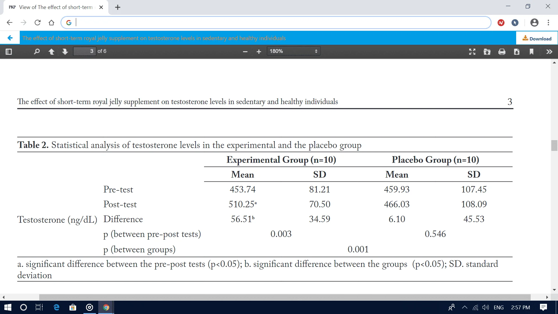558x314 pixels.
Task: Select the between groups p-value 0.001
Action: point(358,249)
